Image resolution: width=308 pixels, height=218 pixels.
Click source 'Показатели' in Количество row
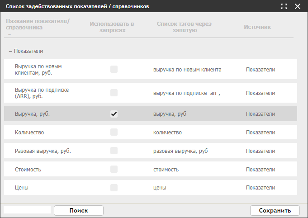(261, 133)
